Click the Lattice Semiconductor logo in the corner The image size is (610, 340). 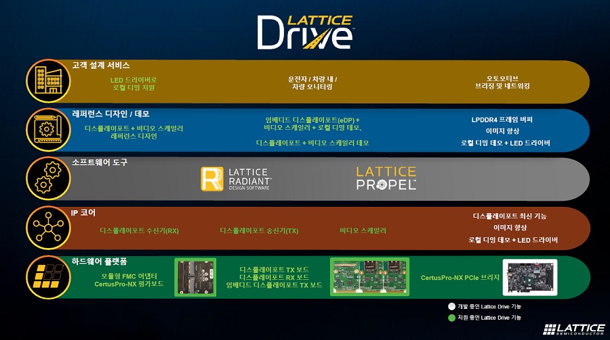click(574, 329)
